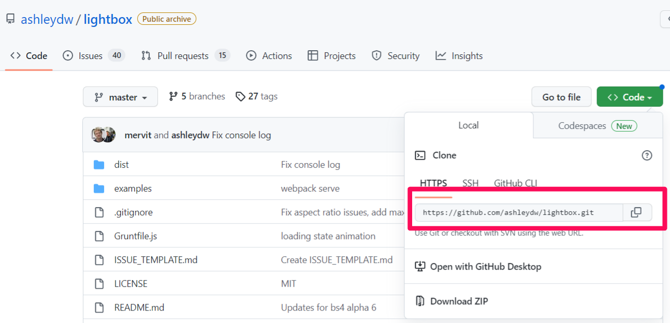Open with GitHub Desktop
The height and width of the screenshot is (323, 670).
point(478,267)
